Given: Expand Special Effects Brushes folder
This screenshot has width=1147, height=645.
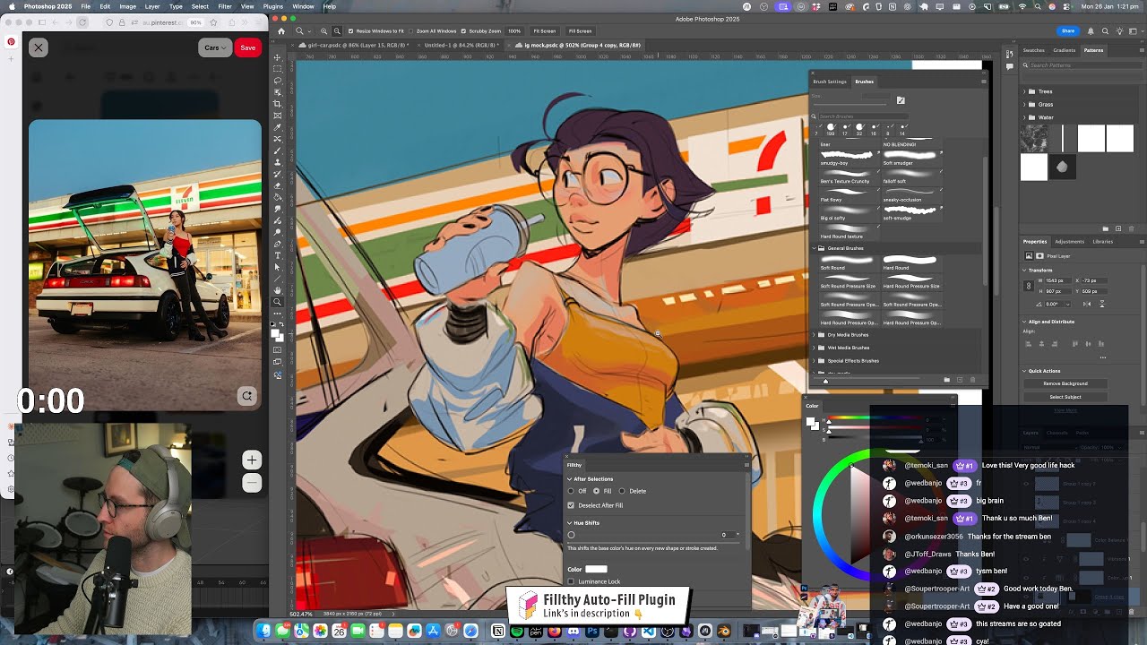Looking at the screenshot, I should tap(815, 361).
